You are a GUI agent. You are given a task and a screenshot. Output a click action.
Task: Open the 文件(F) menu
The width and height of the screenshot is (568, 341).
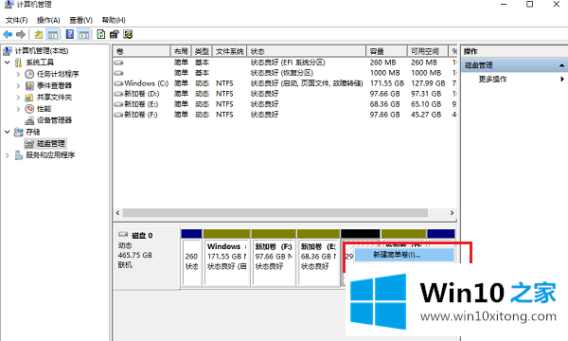click(x=17, y=20)
